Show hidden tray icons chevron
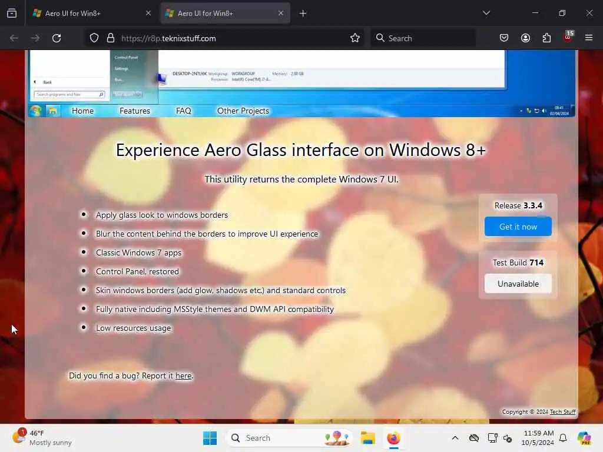603x452 pixels. coord(455,438)
